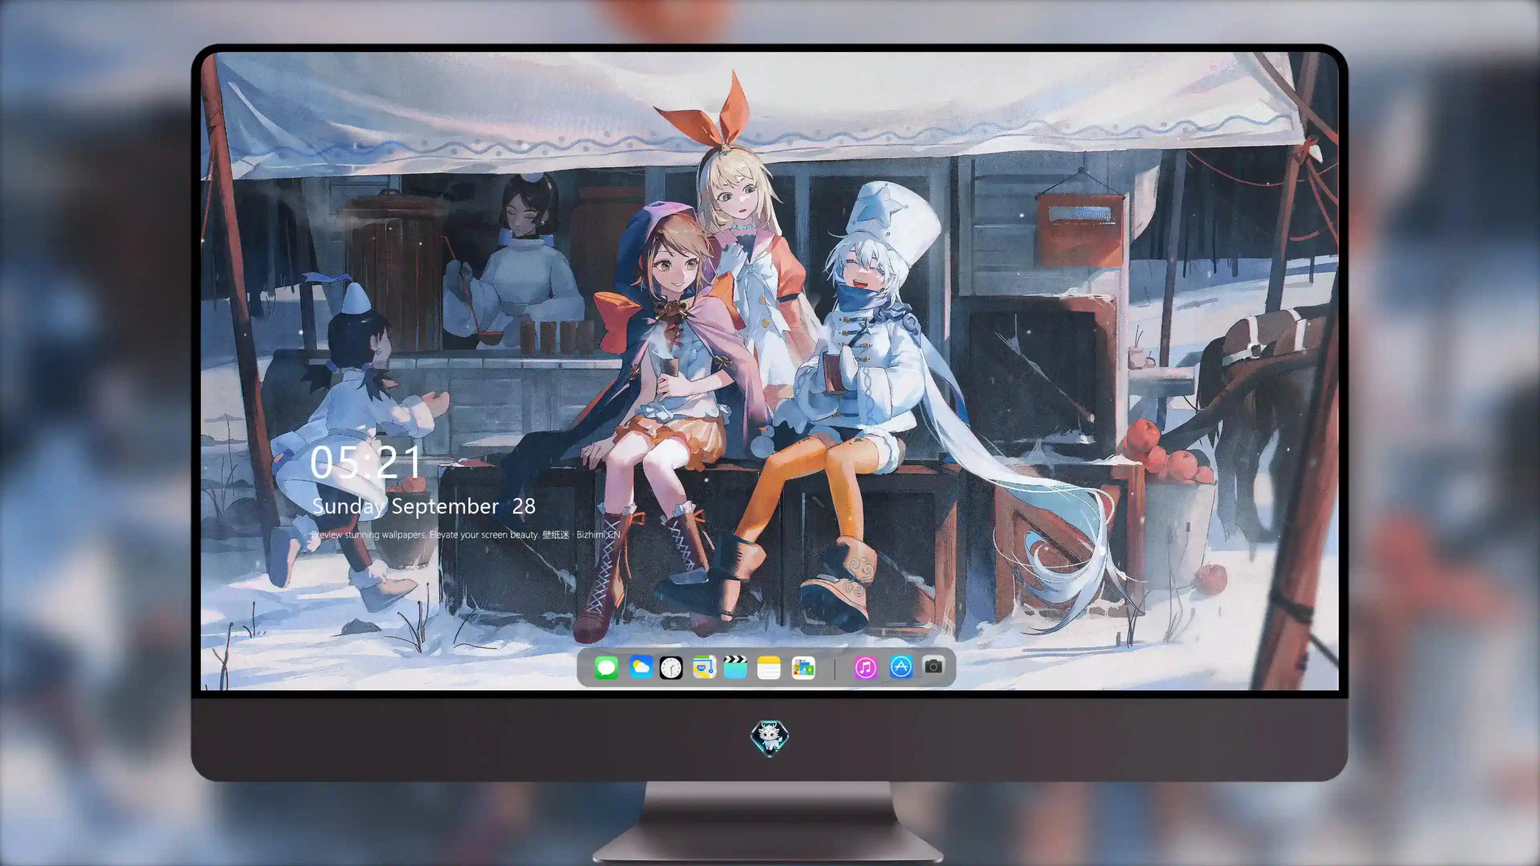Click the 'Preview stunning wallpapers' caption
Image resolution: width=1540 pixels, height=866 pixels.
(x=466, y=534)
